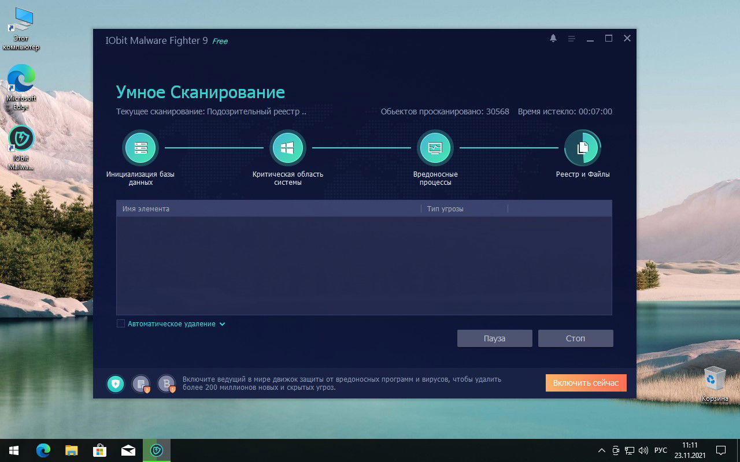This screenshot has height=462, width=740.
Task: Click the malicious processes monitor icon
Action: coord(435,148)
